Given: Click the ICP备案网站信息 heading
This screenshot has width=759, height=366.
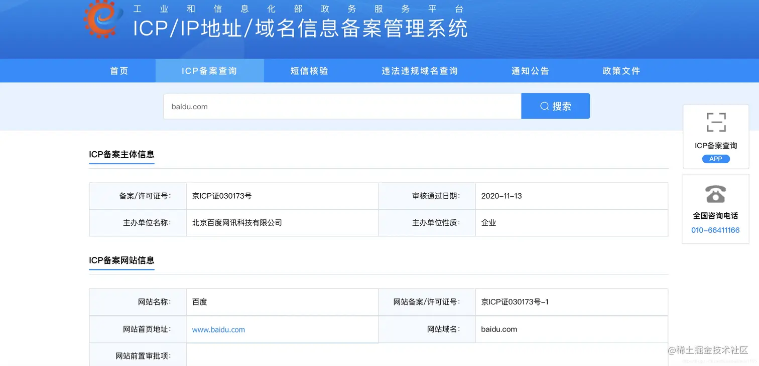Looking at the screenshot, I should pos(121,260).
